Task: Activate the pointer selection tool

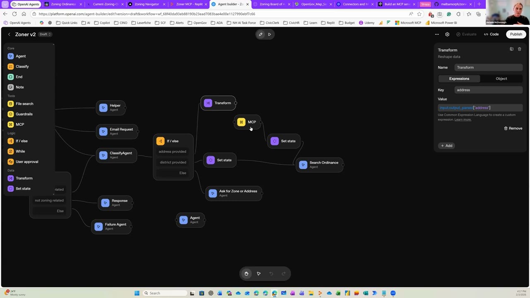Action: click(x=259, y=274)
